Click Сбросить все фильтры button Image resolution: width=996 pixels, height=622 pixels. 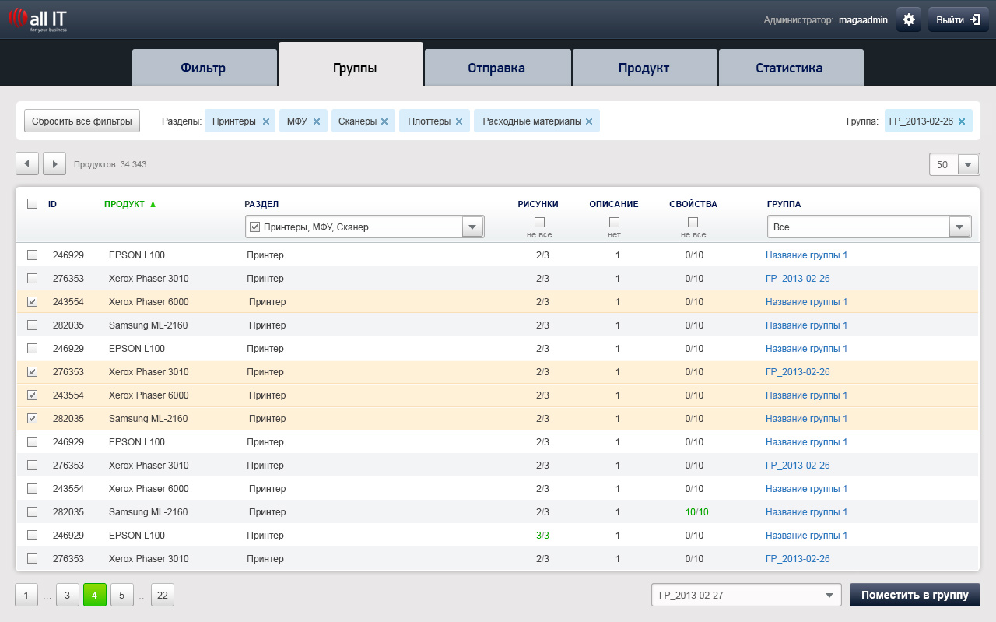tap(82, 121)
